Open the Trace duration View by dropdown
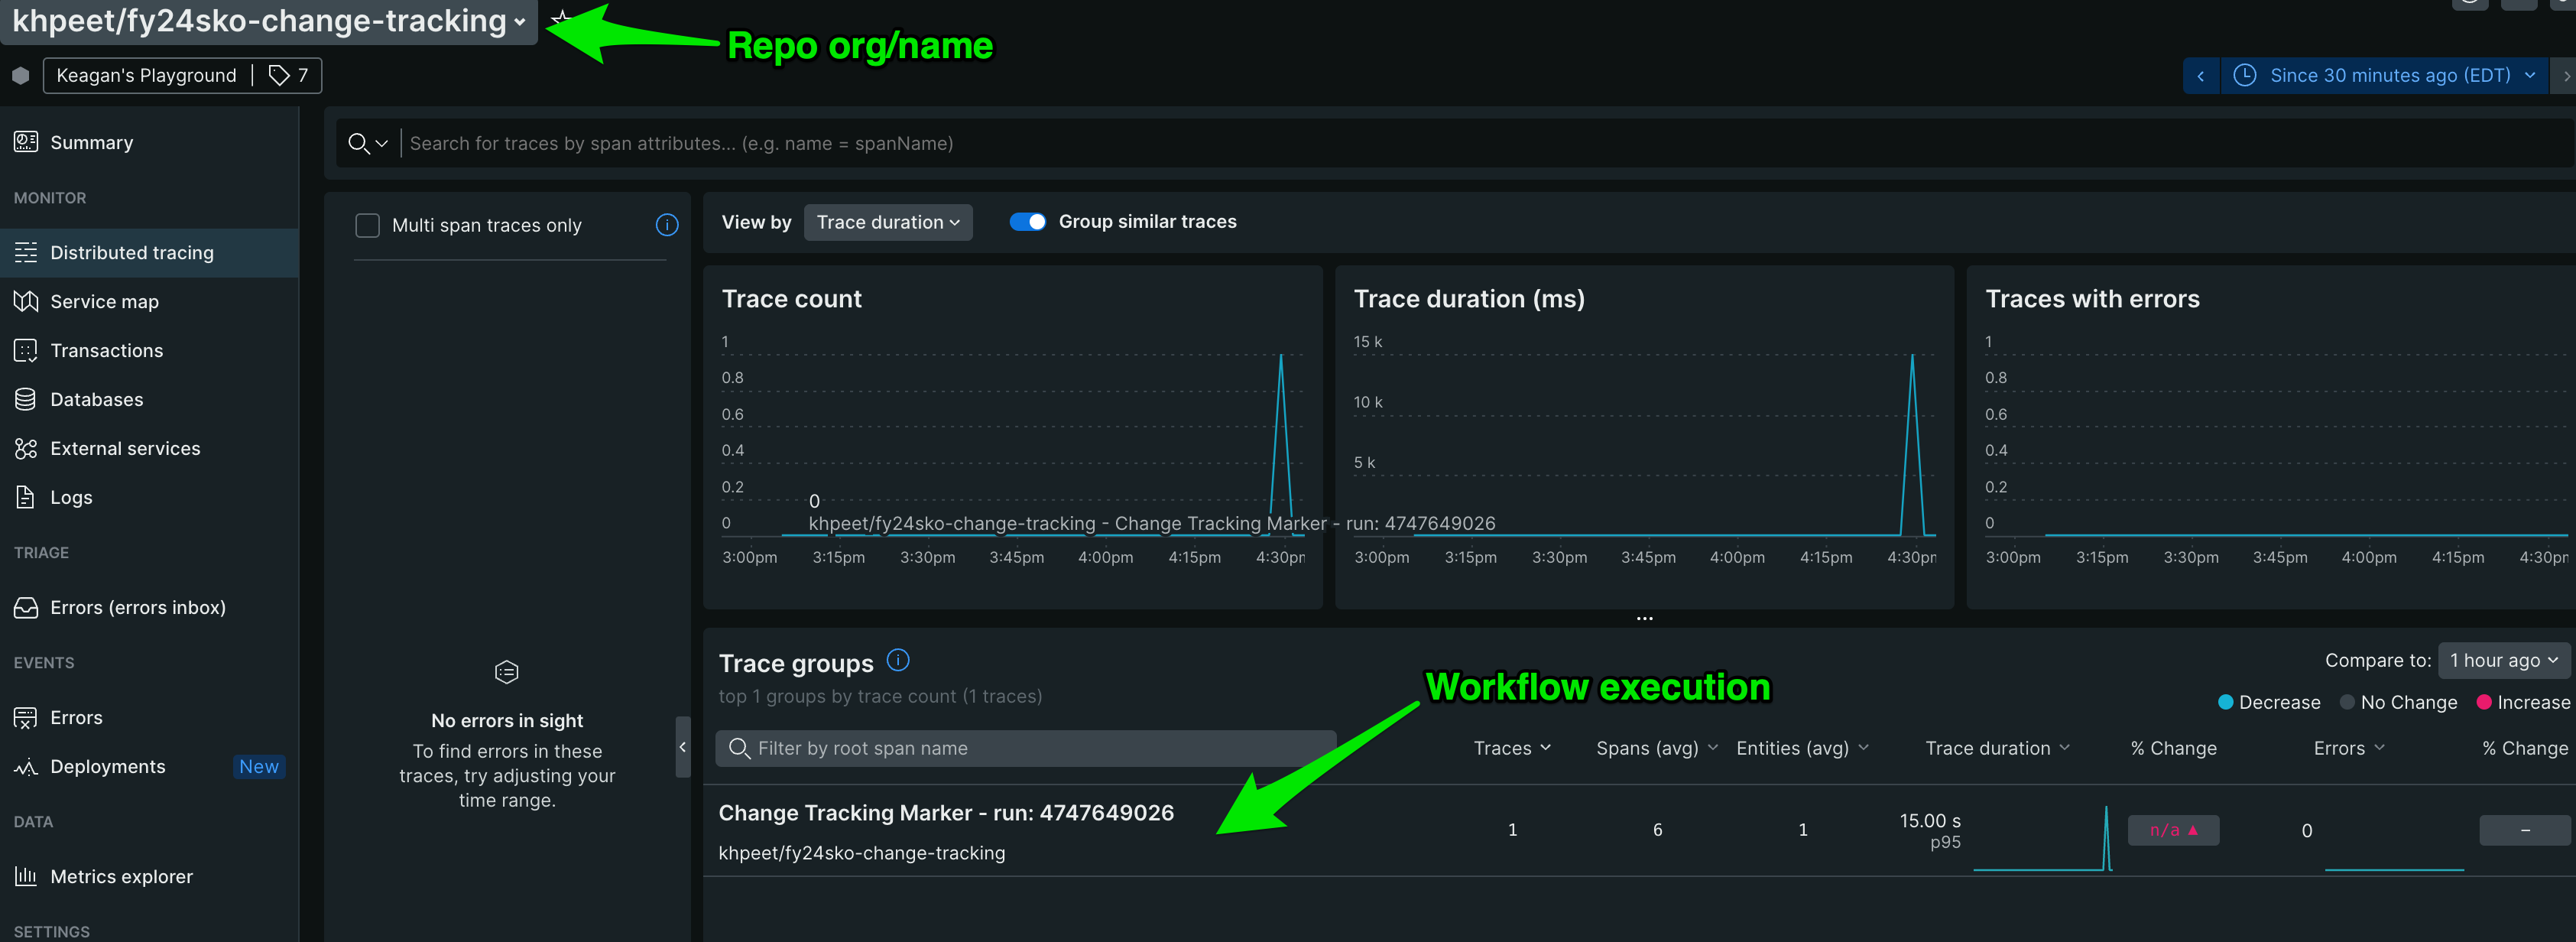Screen dimensions: 2576x942 [887, 222]
